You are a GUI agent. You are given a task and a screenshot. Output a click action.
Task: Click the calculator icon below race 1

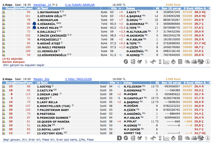(x=180, y=62)
